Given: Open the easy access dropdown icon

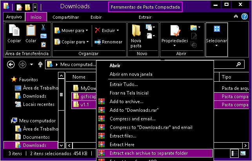Looking at the screenshot, I should coord(150,36).
